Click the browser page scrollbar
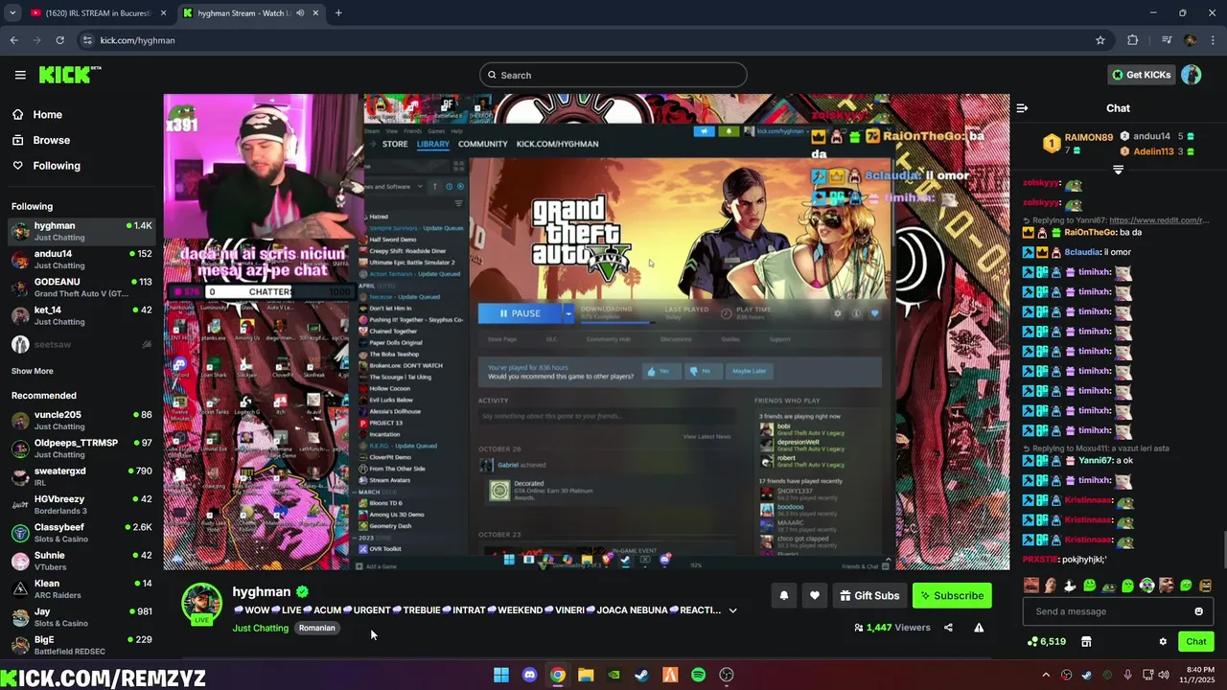This screenshot has width=1227, height=690. (1223, 551)
